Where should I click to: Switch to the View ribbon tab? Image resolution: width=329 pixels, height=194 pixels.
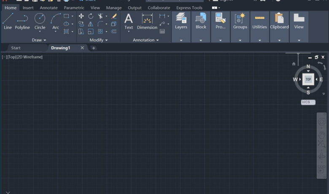coord(95,8)
